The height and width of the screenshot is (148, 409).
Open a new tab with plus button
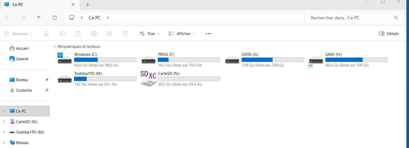click(x=88, y=5)
